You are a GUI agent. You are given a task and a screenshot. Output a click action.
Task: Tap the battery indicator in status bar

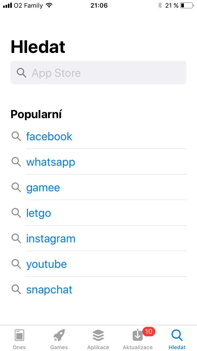pyautogui.click(x=186, y=5)
